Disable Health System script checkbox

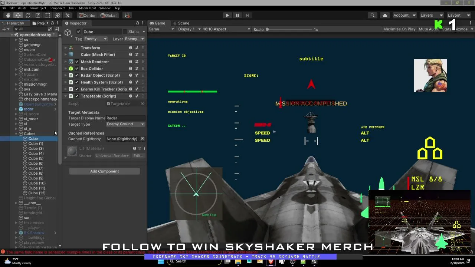[x=77, y=82]
